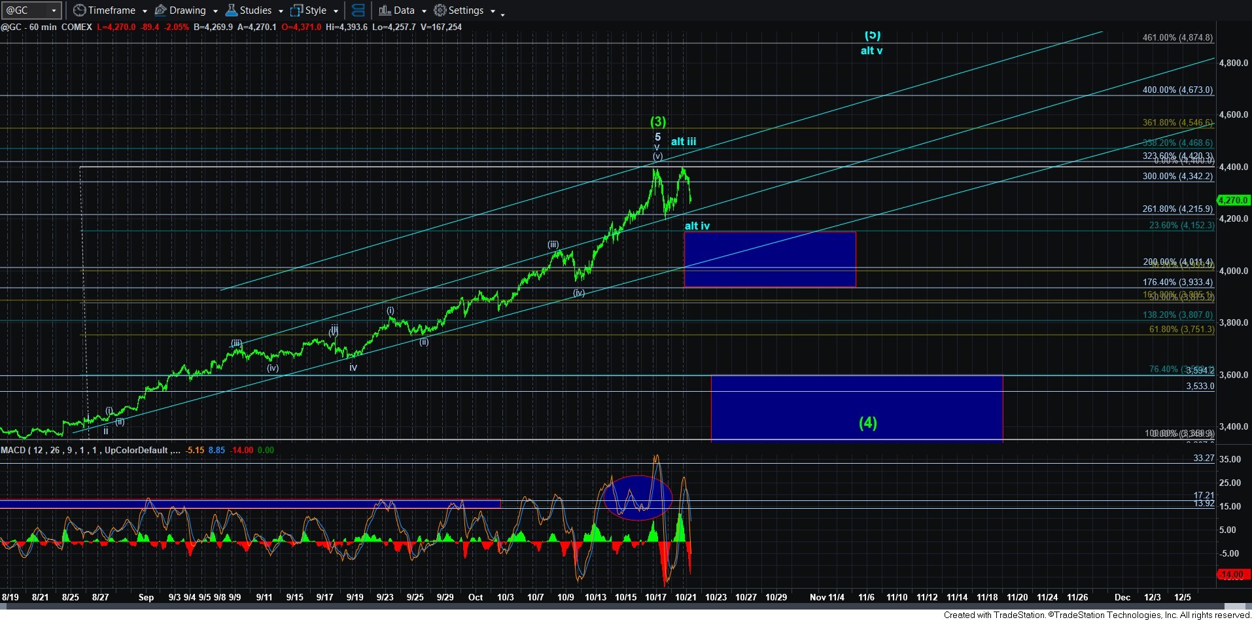Select the blue ellipse on MACD panel
Screen dimensions: 1252x620
click(x=638, y=497)
